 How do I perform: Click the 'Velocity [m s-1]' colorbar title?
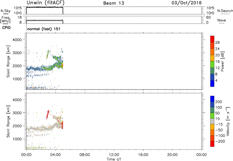pos(228,121)
